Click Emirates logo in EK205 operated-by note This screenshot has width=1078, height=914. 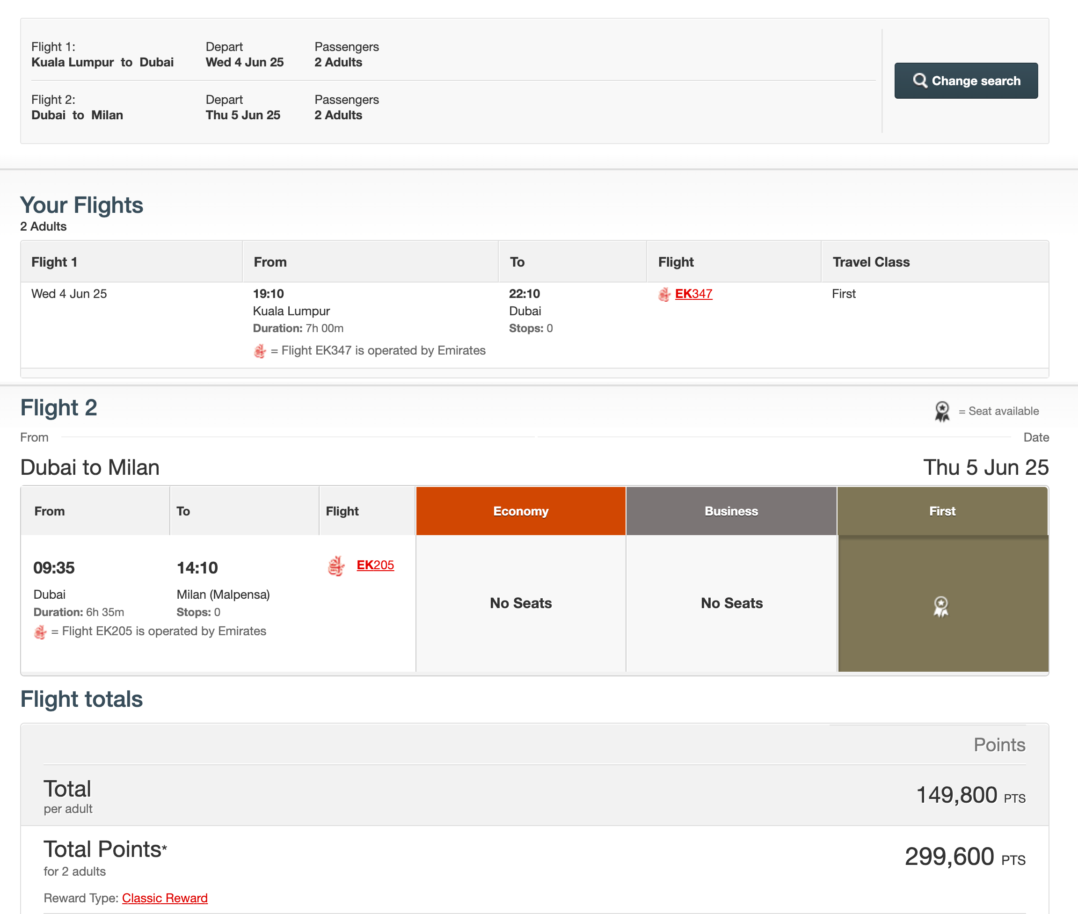(40, 631)
